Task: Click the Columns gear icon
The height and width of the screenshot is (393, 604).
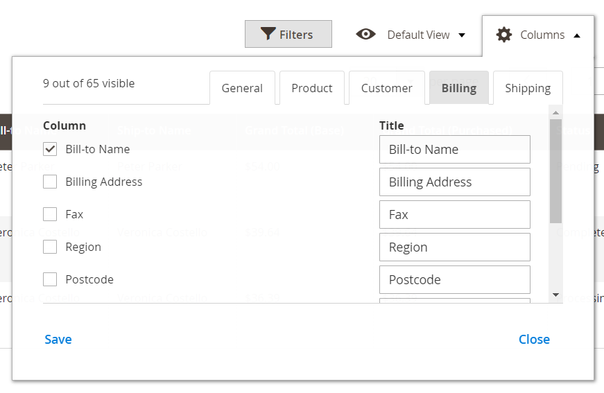Action: point(504,35)
